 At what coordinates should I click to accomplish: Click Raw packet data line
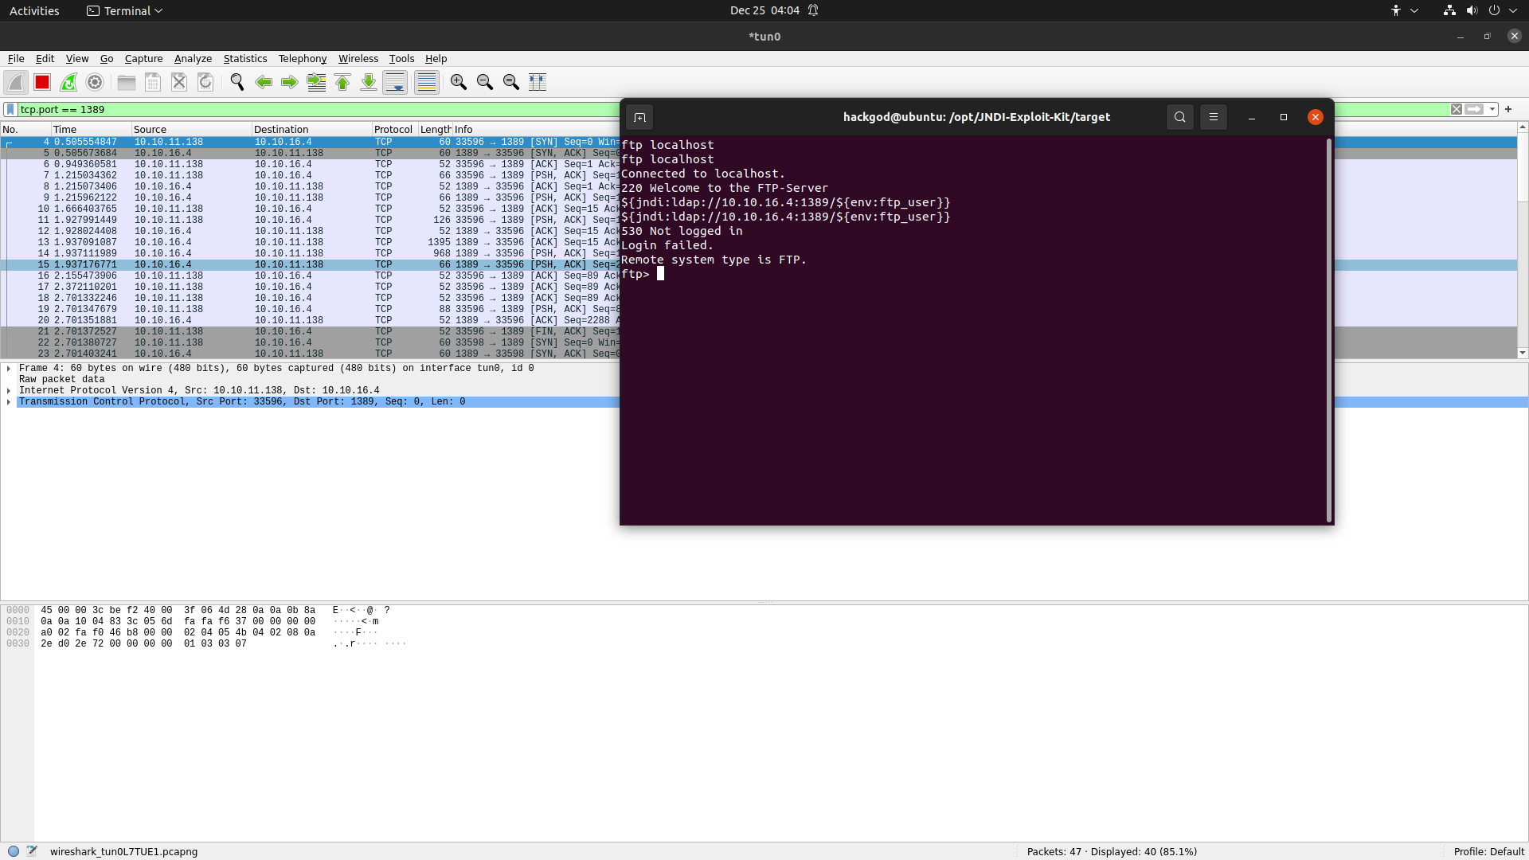coord(61,379)
